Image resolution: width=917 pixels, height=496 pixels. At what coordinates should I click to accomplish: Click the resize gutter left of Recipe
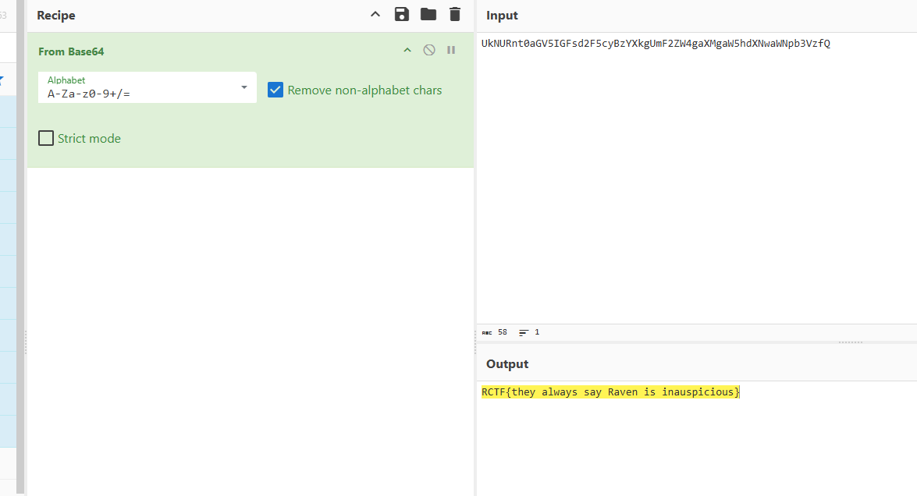(x=26, y=342)
